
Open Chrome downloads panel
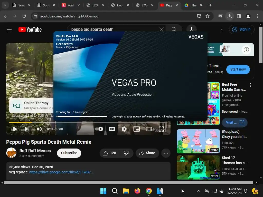click(x=230, y=16)
